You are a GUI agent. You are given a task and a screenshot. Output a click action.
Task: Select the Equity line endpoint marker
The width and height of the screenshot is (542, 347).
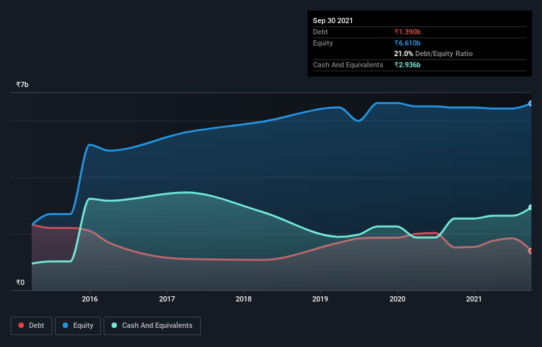point(531,103)
